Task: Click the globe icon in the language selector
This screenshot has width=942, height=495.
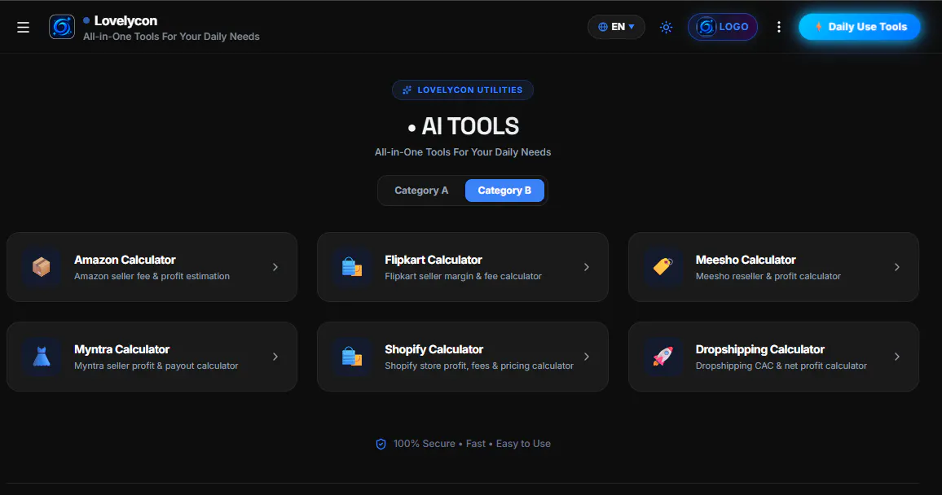Action: tap(602, 27)
